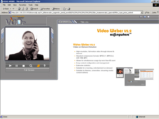Click the Internet zone indicator in status bar
Viewport: 159px width, 119px height.
click(x=141, y=117)
